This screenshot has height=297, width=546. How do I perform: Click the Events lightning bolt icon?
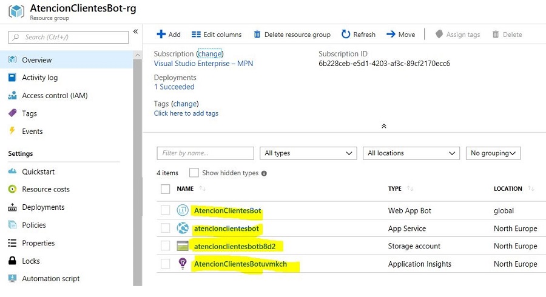[x=12, y=131]
